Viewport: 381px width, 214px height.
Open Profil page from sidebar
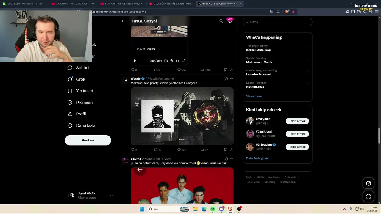[77, 114]
